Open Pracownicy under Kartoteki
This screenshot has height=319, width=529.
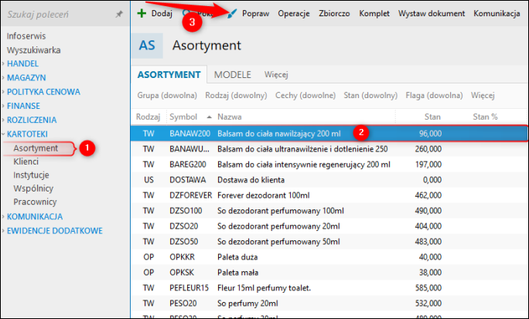tap(35, 202)
